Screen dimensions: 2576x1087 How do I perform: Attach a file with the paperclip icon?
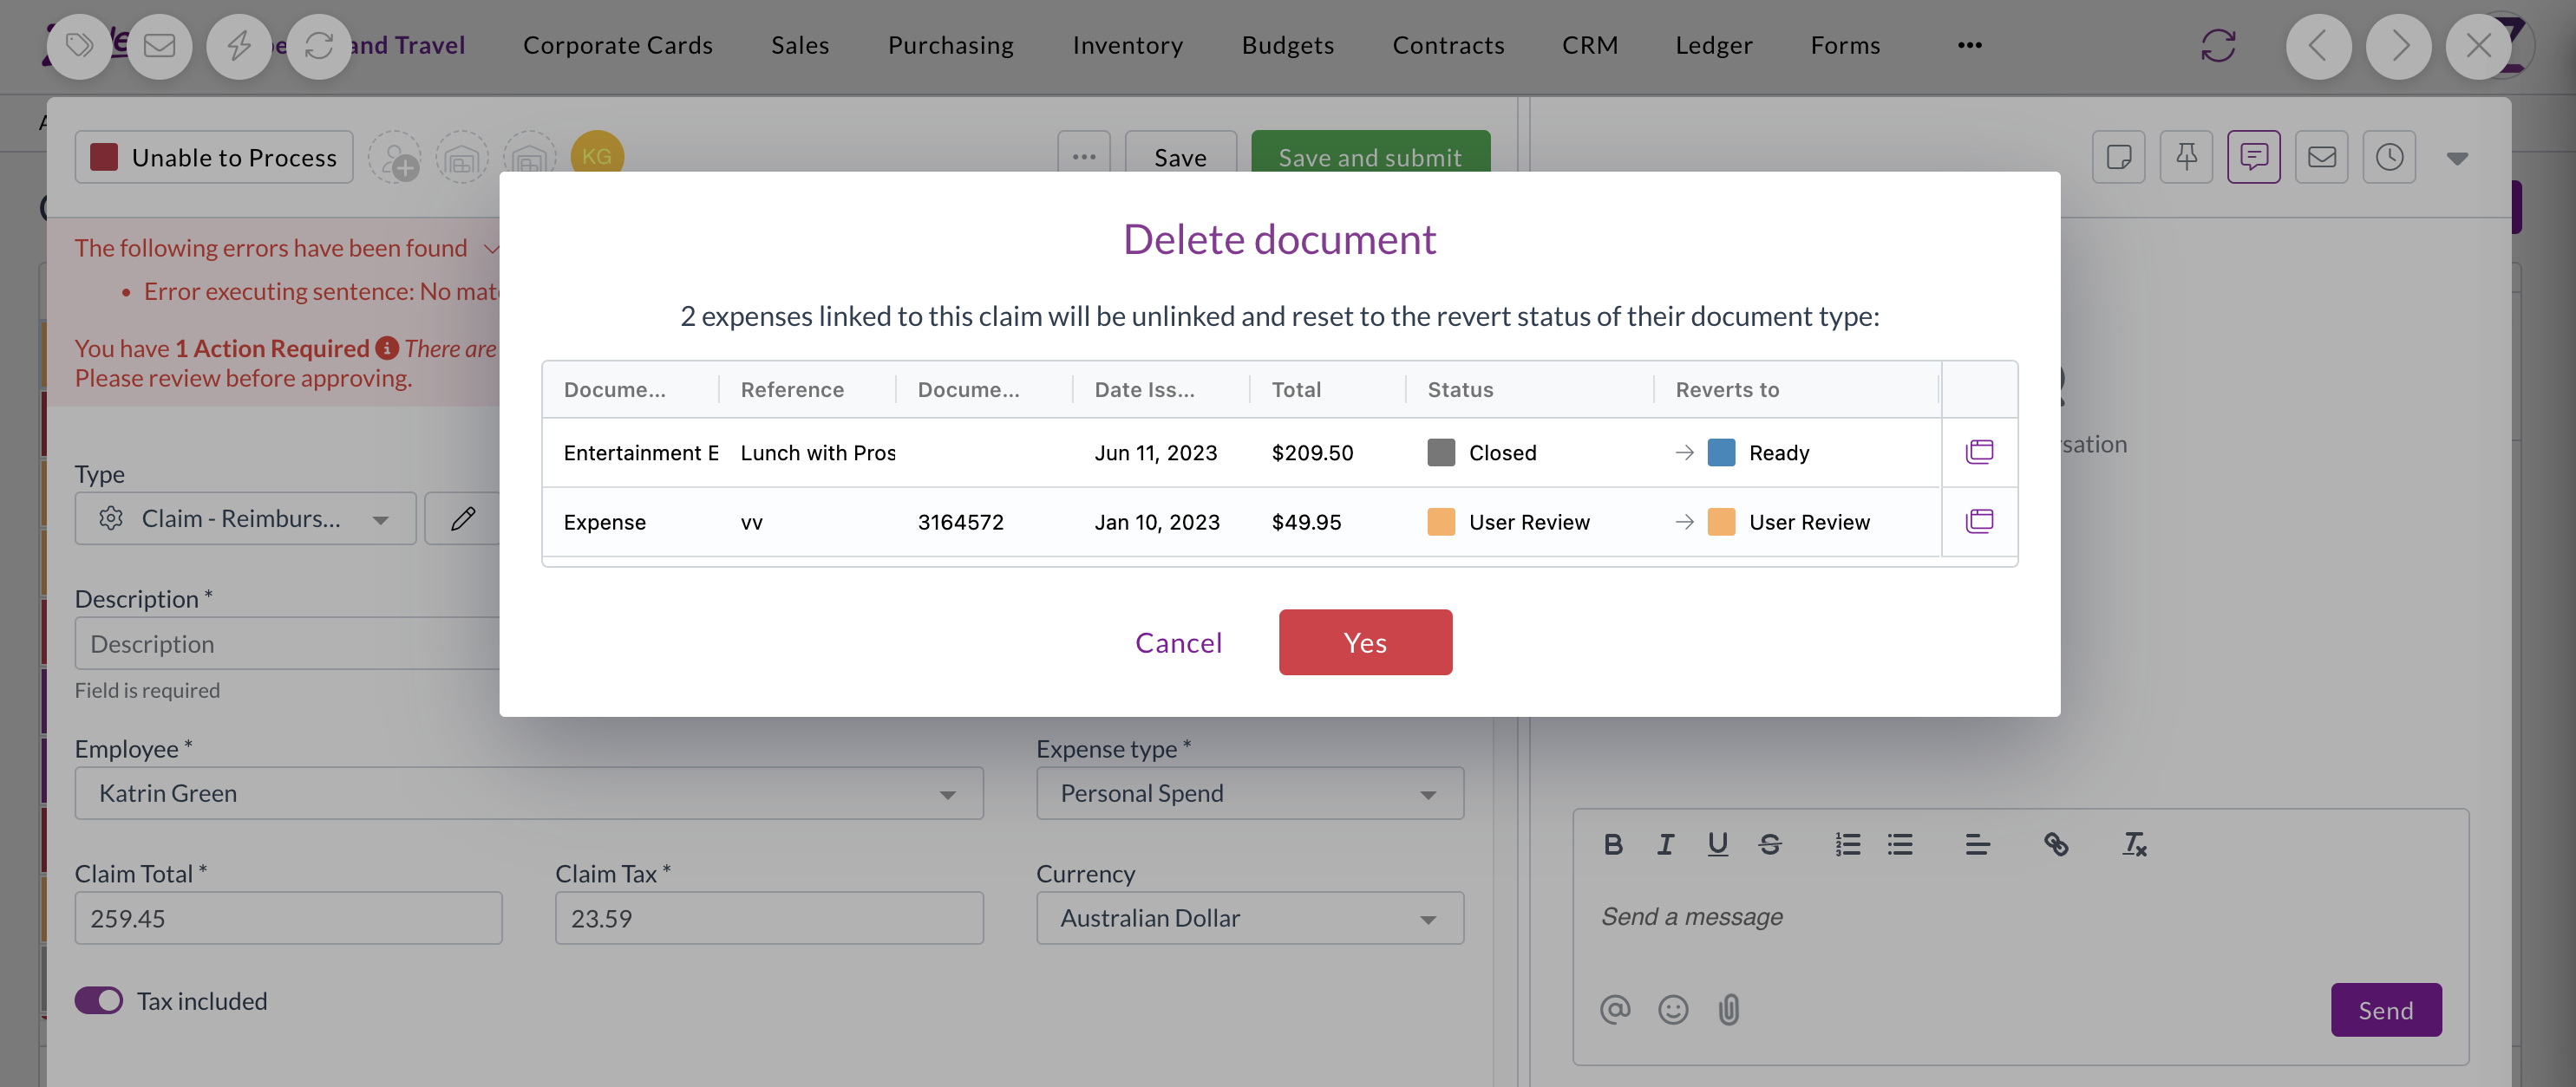(1729, 1009)
